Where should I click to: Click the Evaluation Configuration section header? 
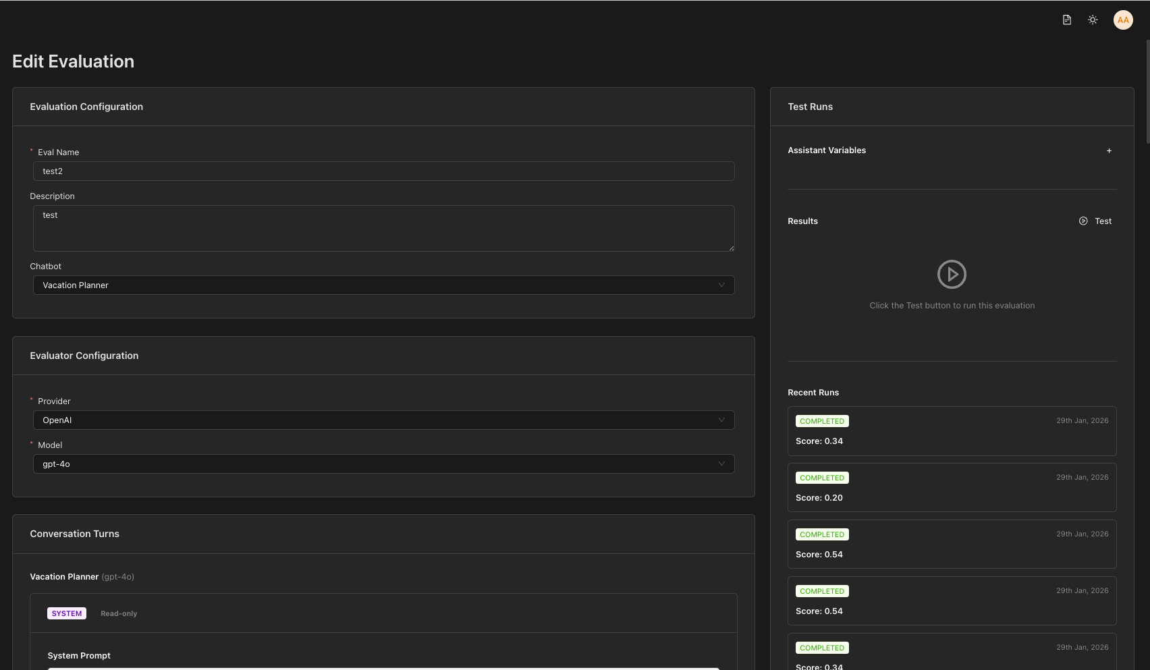point(86,106)
